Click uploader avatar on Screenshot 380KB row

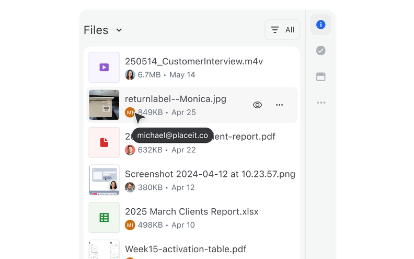(x=130, y=187)
